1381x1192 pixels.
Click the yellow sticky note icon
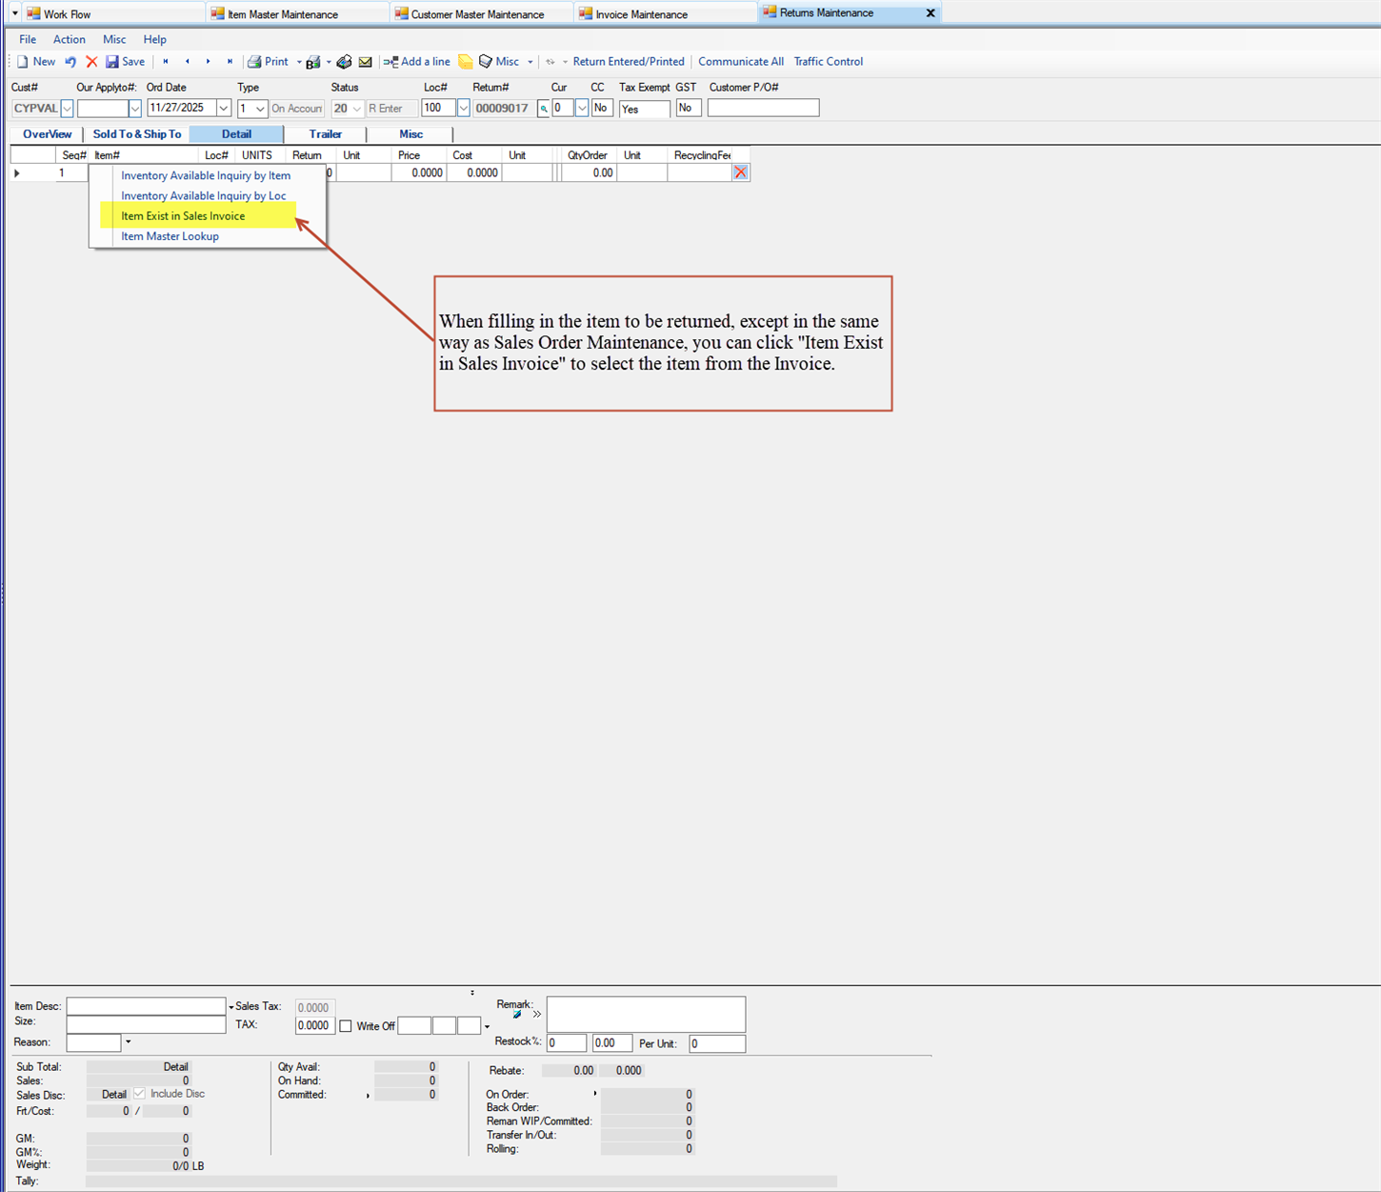click(x=465, y=62)
